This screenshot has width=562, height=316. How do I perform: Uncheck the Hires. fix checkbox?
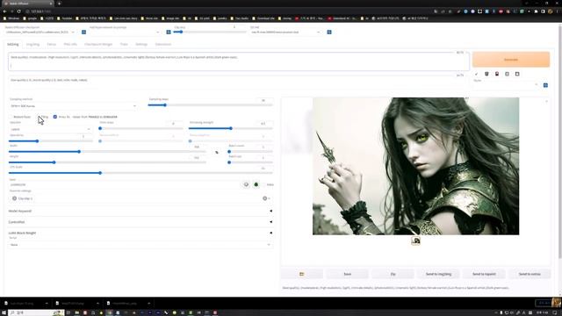pyautogui.click(x=54, y=117)
